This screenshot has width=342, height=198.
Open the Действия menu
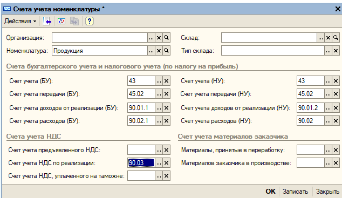tap(20, 21)
